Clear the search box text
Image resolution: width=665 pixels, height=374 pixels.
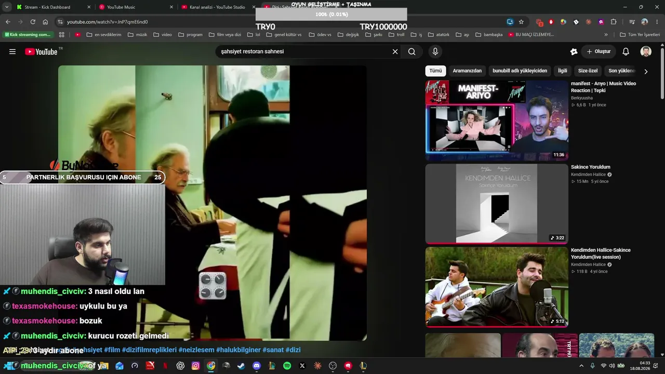coord(395,51)
